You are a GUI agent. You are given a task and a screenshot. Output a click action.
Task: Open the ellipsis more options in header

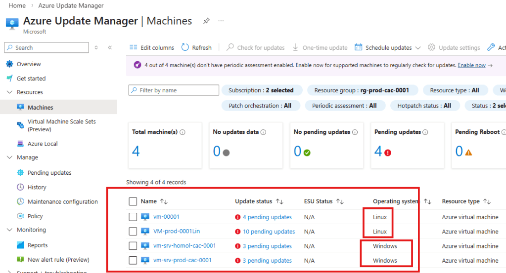221,21
